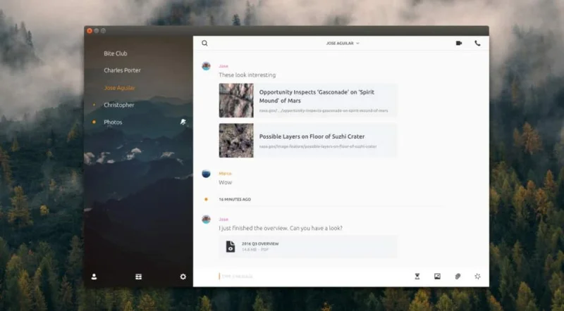This screenshot has height=311, width=564.
Task: Click the message input field
Action: tap(313, 276)
